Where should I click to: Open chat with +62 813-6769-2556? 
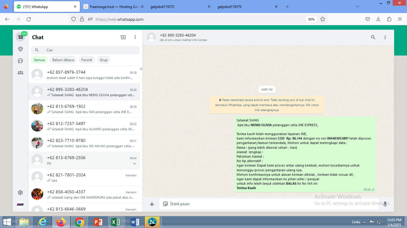(x=84, y=160)
